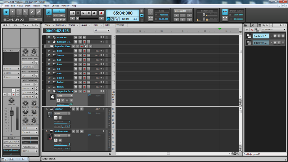The height and width of the screenshot is (162, 288).
Task: Click the Fast Forward button
Action: point(94,13)
